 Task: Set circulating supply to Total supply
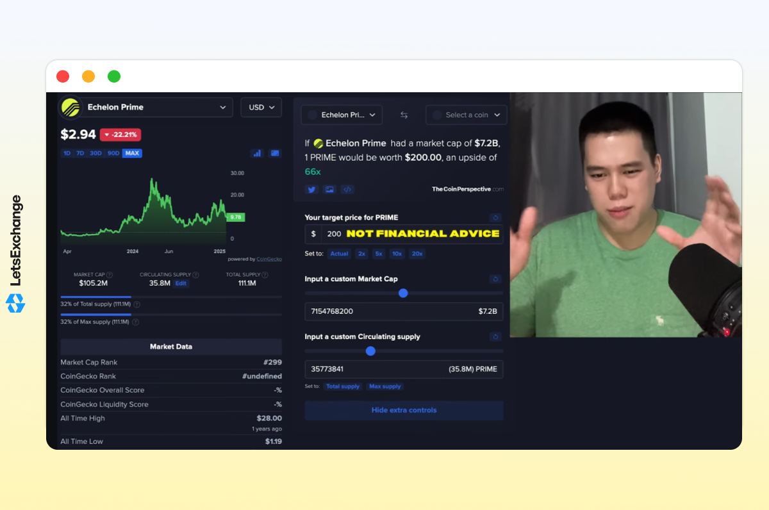(x=342, y=386)
